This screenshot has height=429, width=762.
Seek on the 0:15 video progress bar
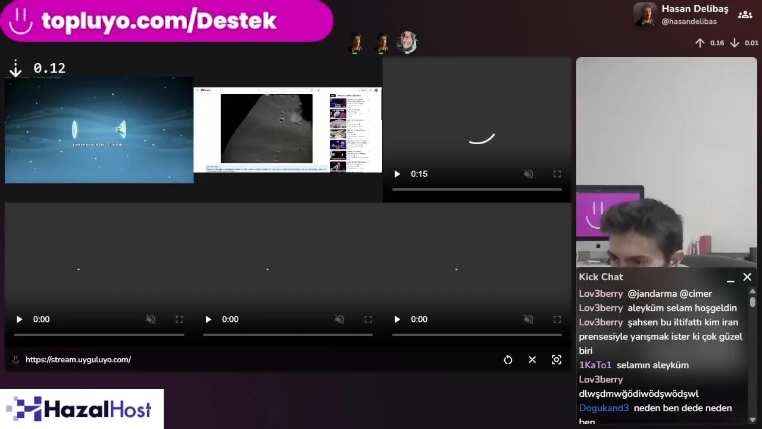coord(477,189)
